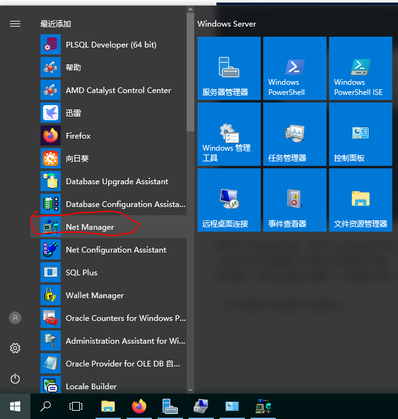This screenshot has width=398, height=419.
Task: Click the Windows Server group header
Action: 227,23
